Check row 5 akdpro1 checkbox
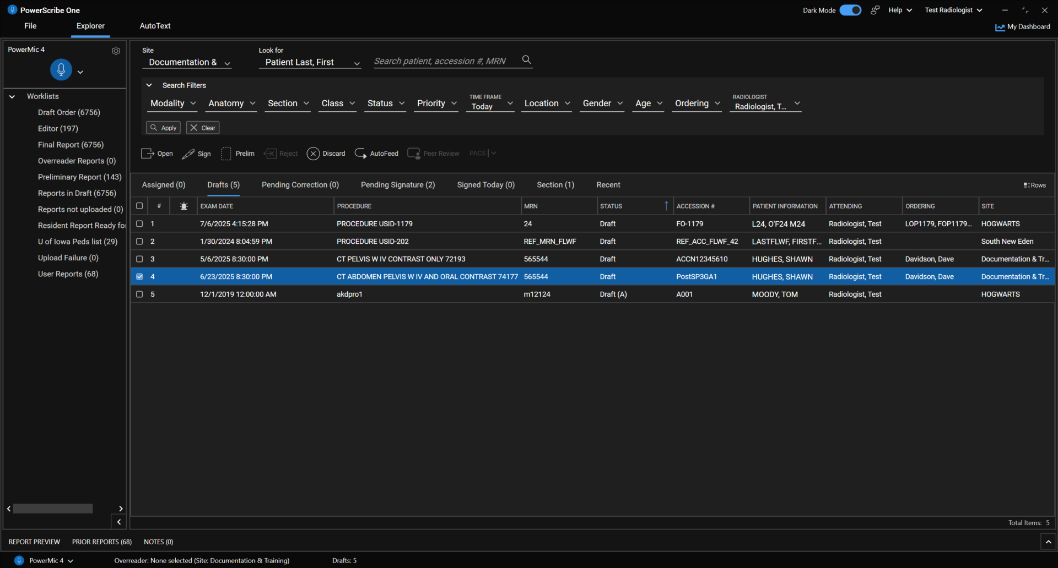 click(x=139, y=294)
